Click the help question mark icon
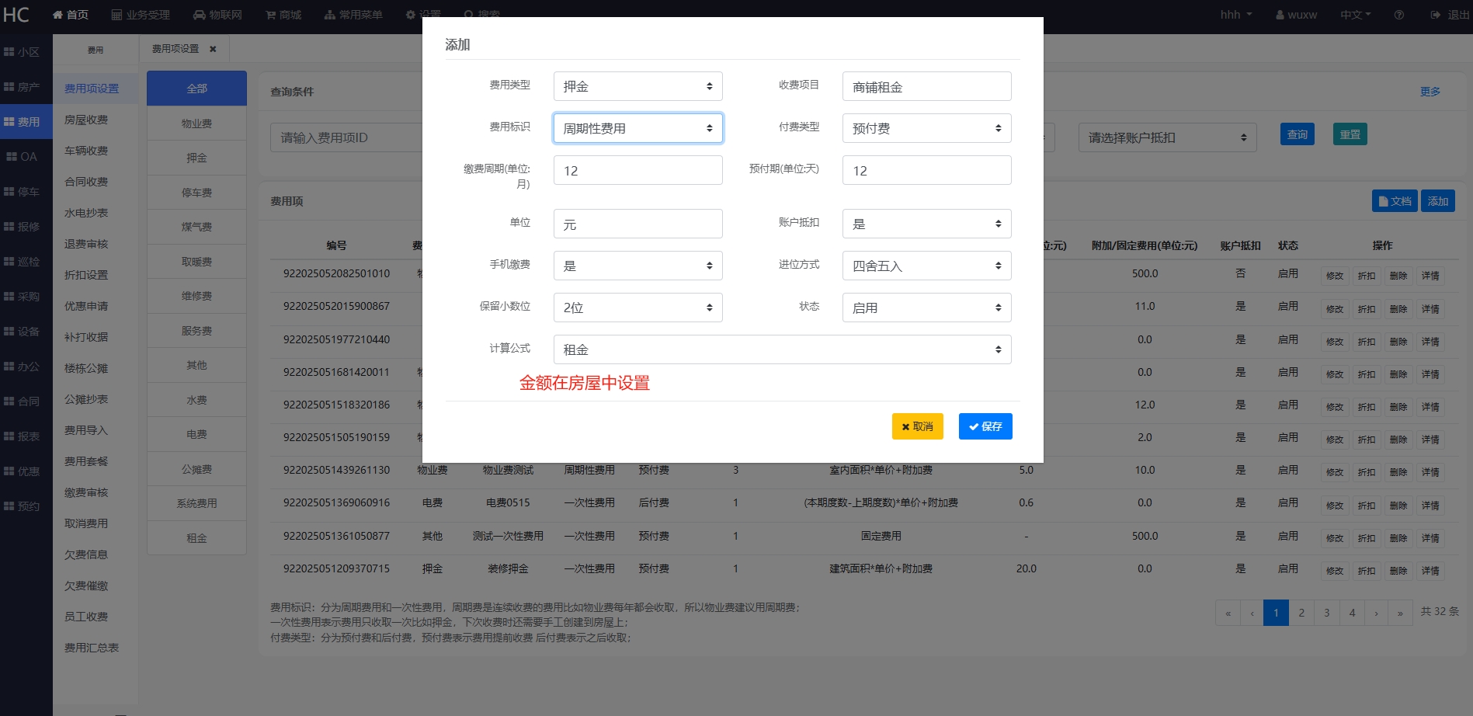 click(x=1398, y=15)
